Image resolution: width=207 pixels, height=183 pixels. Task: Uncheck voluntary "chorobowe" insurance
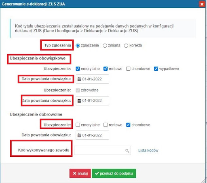128,125
